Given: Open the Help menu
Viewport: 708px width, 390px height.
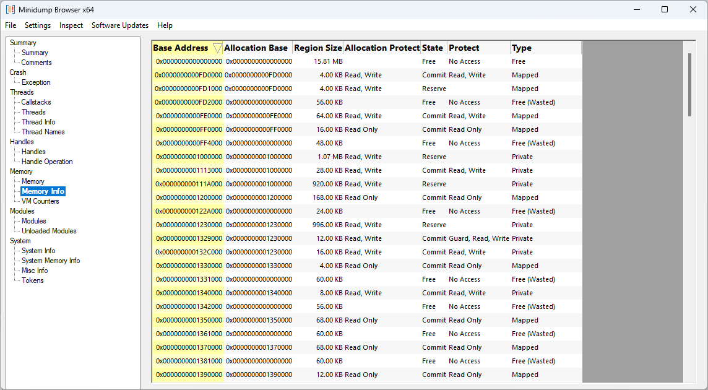Looking at the screenshot, I should click(165, 25).
